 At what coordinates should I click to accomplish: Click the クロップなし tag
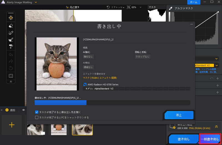coord(142,57)
